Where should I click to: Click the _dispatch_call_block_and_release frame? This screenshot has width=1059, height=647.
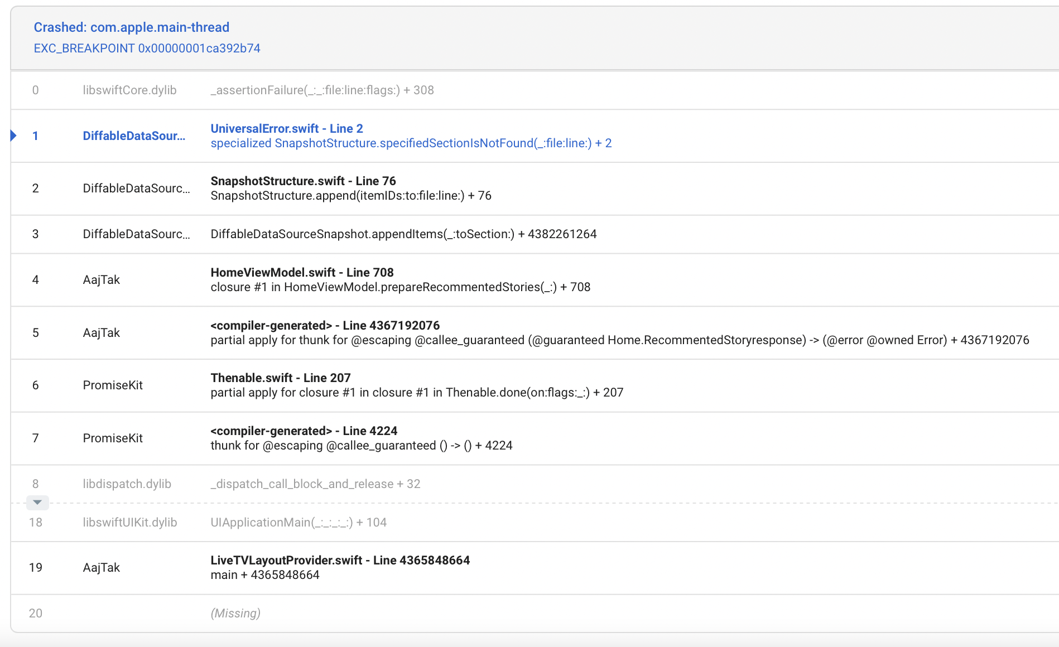[315, 484]
